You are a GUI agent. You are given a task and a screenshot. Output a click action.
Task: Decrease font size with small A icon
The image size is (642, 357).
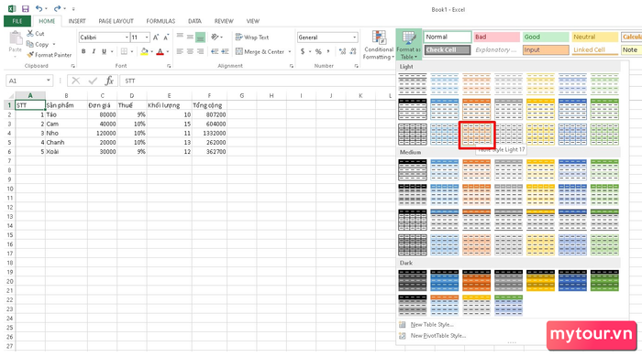click(166, 38)
